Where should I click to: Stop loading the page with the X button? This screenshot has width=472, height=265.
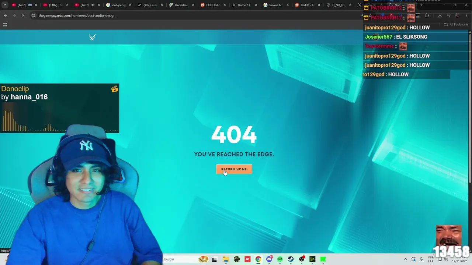(23, 15)
